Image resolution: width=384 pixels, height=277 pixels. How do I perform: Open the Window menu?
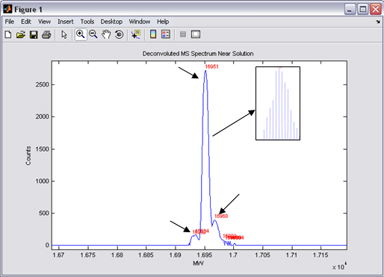[140, 22]
